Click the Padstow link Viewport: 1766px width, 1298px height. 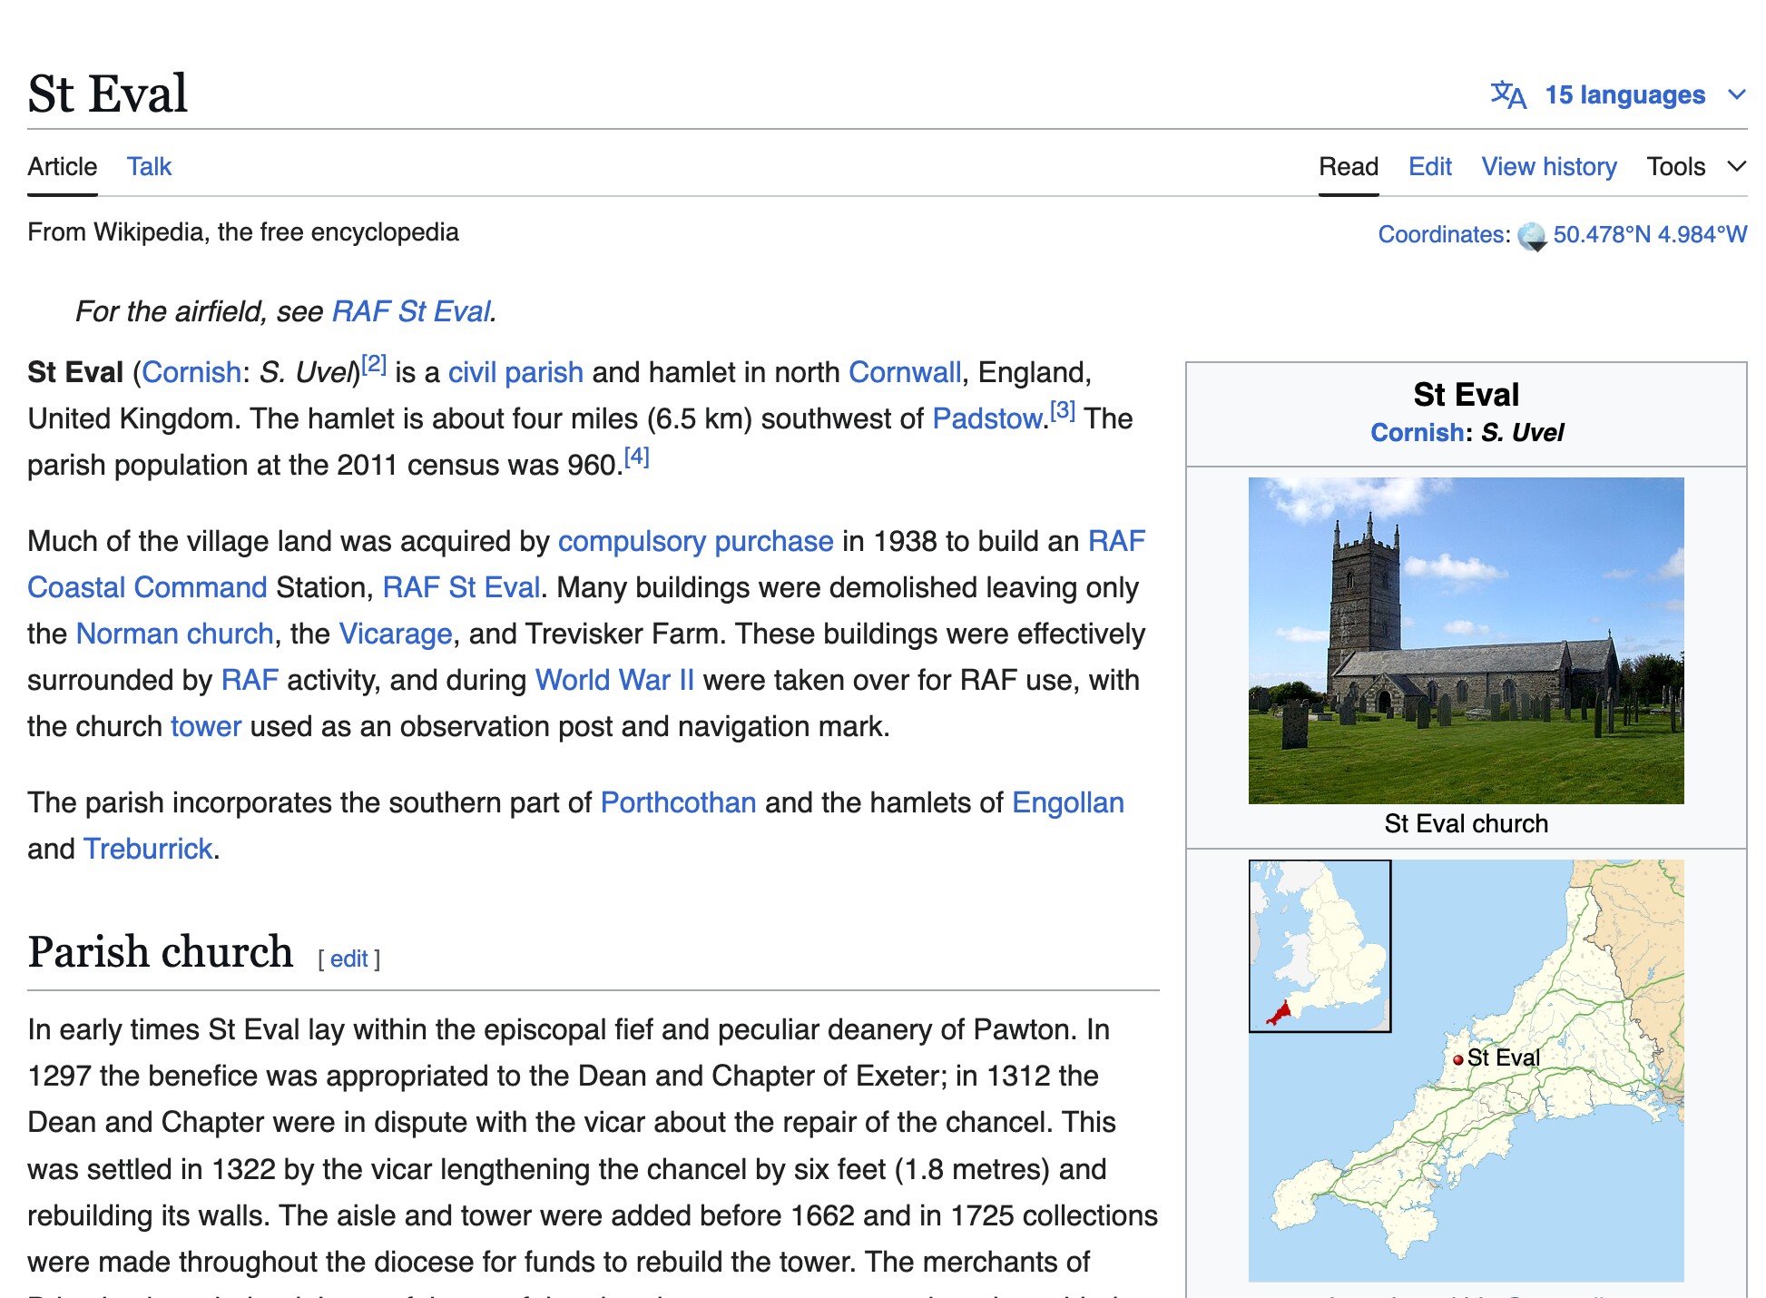[x=987, y=418]
